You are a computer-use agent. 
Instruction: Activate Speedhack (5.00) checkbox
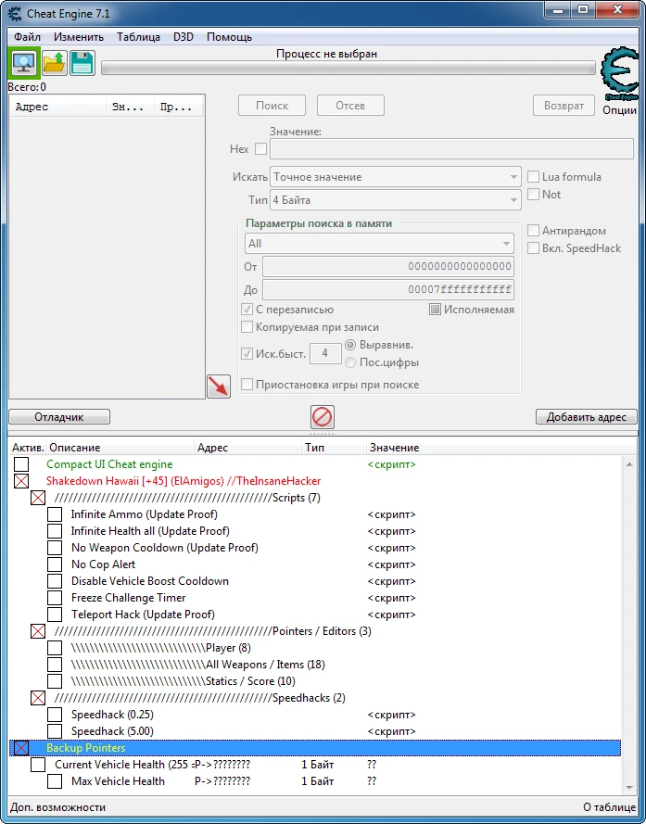tap(55, 731)
